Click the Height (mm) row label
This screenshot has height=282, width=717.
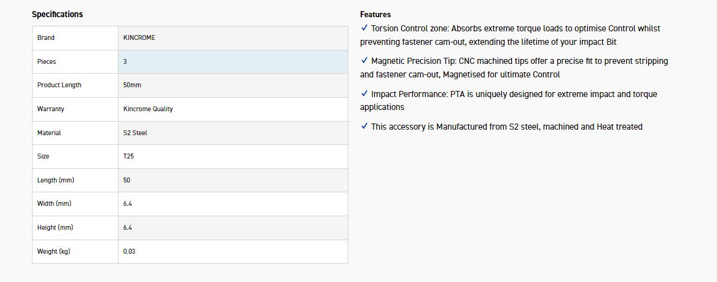[55, 227]
